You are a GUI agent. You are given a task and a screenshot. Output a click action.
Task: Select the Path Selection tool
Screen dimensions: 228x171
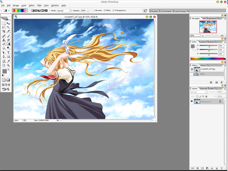coord(4,53)
